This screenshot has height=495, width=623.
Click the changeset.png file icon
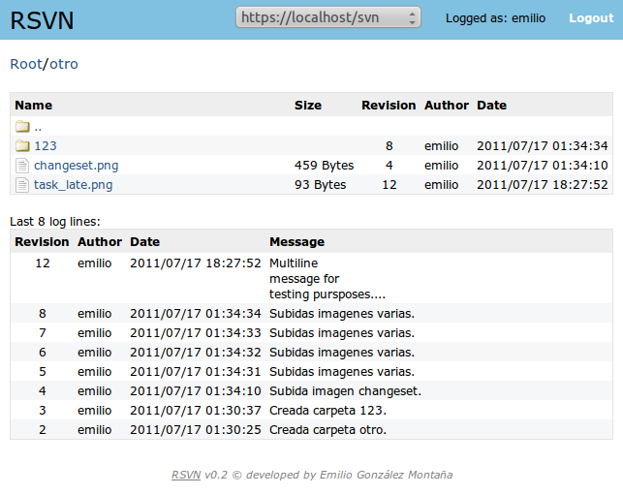click(x=22, y=166)
